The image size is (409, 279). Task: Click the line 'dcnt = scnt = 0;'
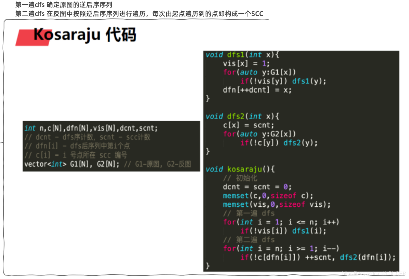tap(257, 187)
